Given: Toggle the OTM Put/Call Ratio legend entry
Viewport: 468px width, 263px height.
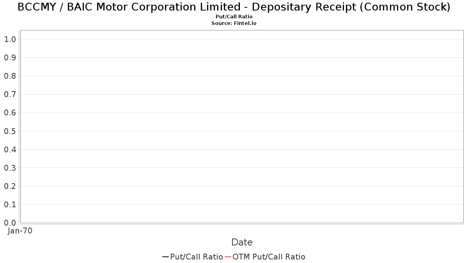Looking at the screenshot, I should point(265,257).
